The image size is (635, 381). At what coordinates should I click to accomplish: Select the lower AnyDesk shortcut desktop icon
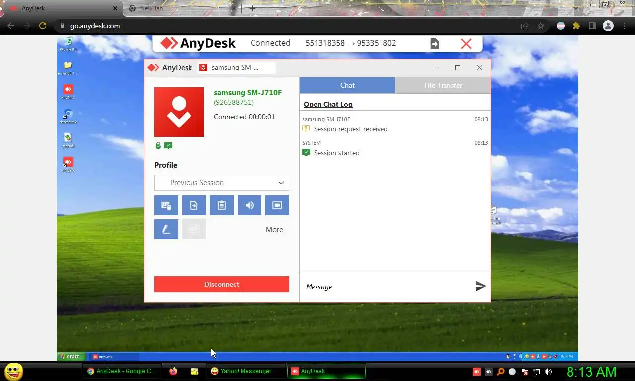tap(68, 164)
